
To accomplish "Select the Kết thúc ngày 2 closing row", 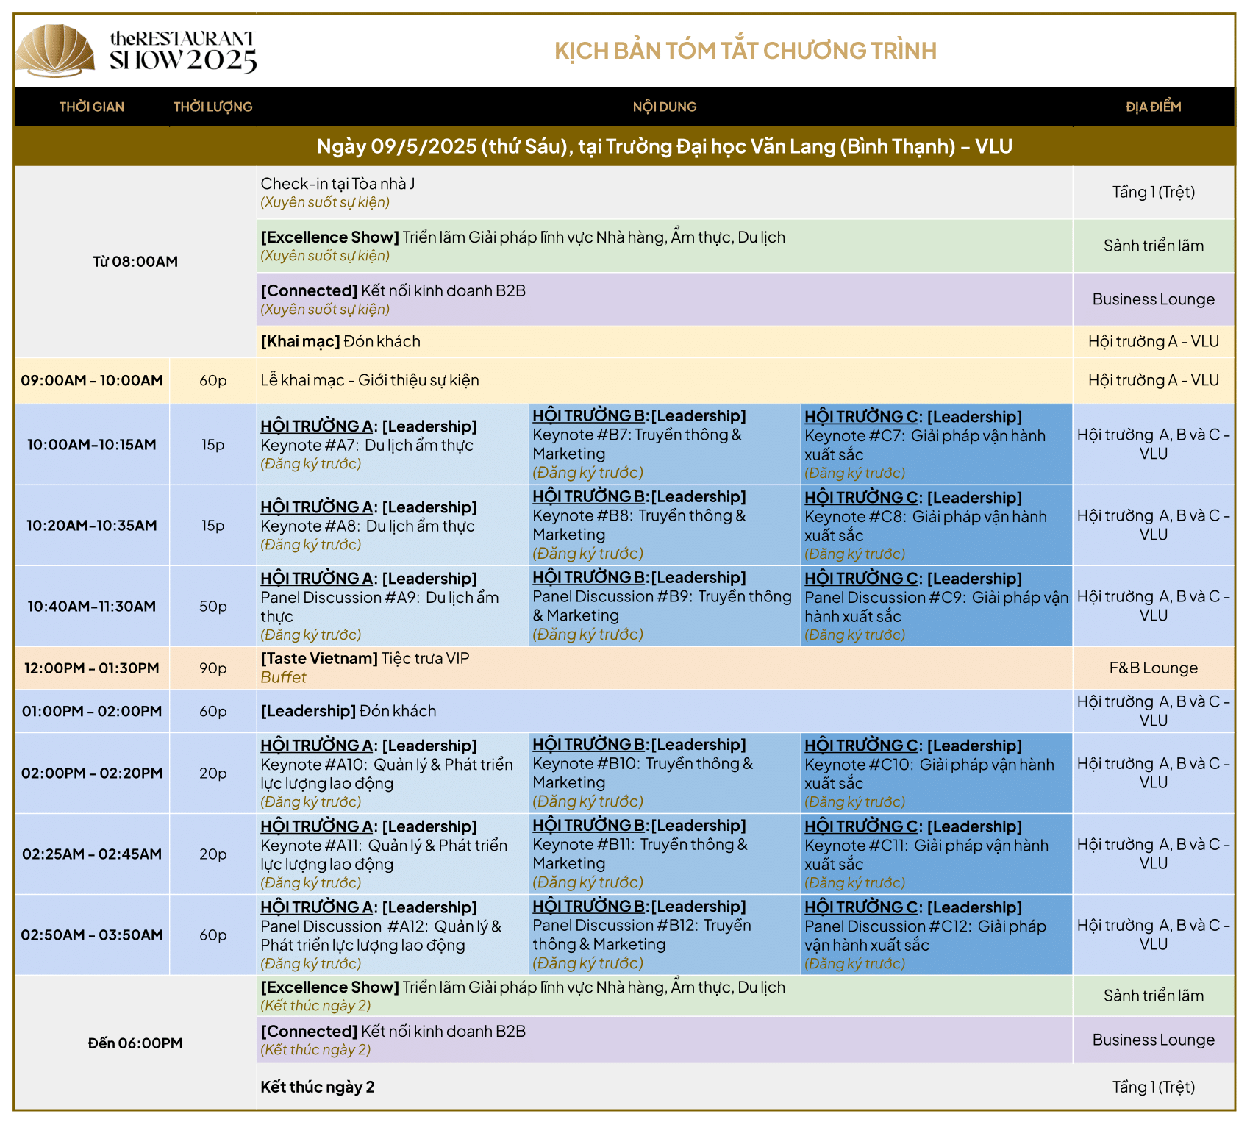I will click(318, 1087).
